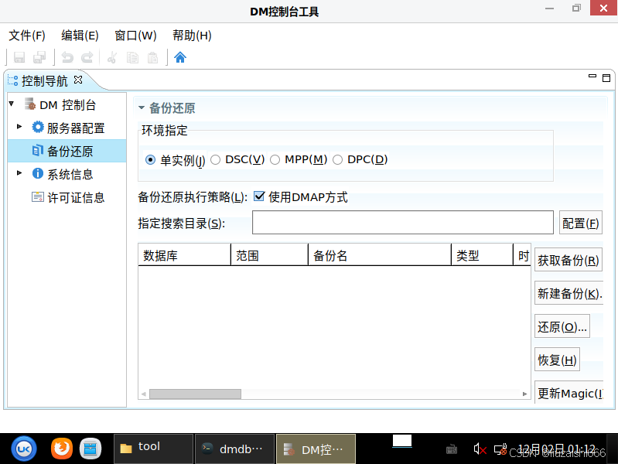Select the DPC(D) radio button

(x=338, y=159)
